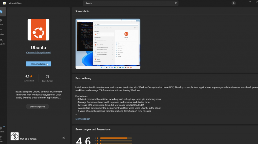Click the Herunterladen download button
258x144 pixels.
(x=38, y=64)
